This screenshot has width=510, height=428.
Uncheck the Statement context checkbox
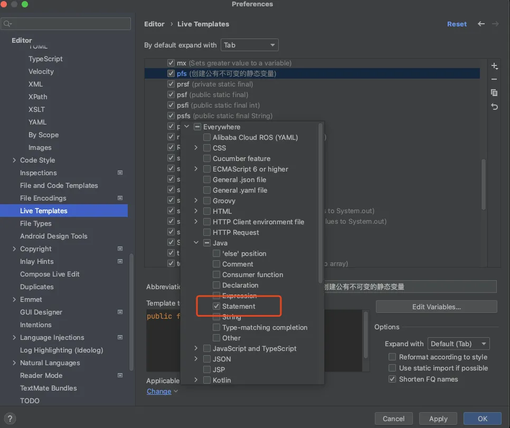[x=216, y=307]
